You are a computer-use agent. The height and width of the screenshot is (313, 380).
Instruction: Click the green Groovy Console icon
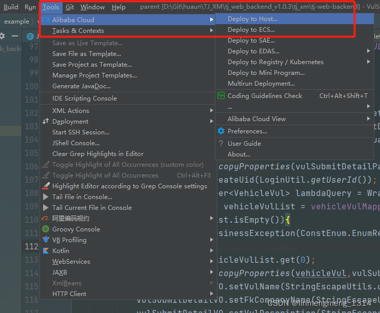tap(46, 229)
